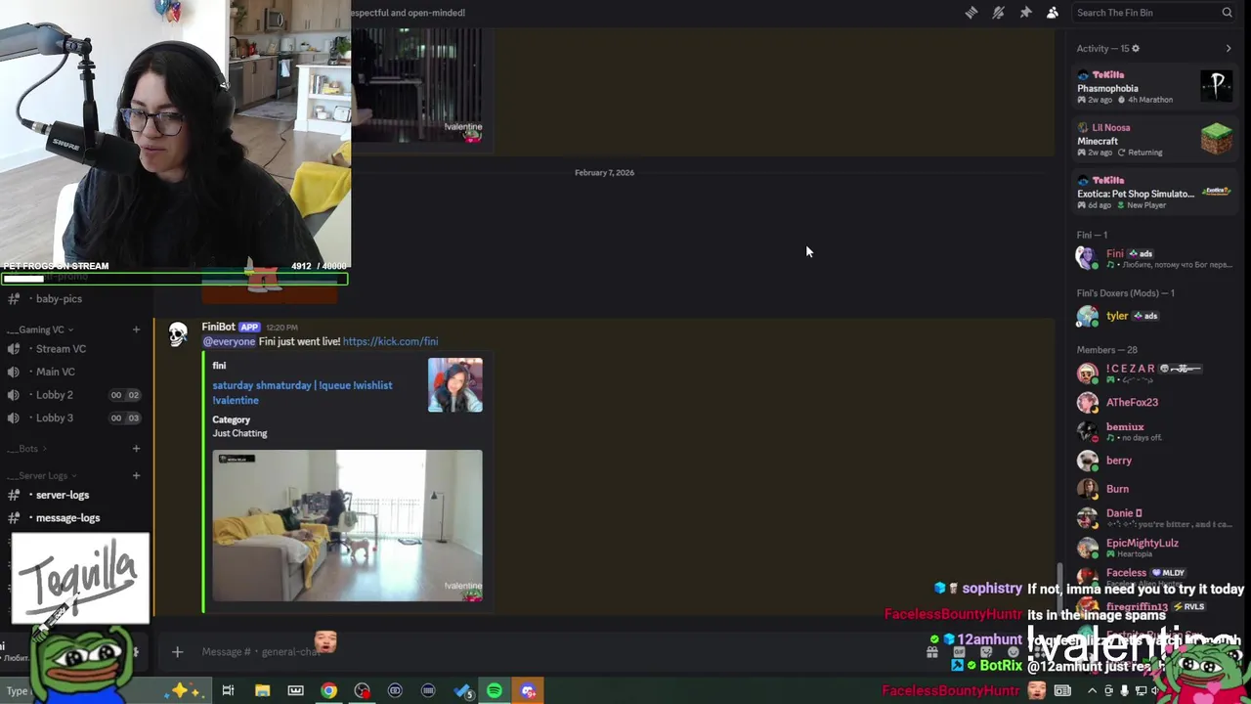Viewport: 1251px width, 704px height.
Task: Collapse the Server Logs category
Action: pyautogui.click(x=42, y=475)
